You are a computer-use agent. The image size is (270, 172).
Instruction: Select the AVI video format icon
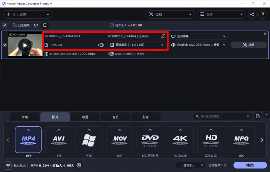click(59, 139)
